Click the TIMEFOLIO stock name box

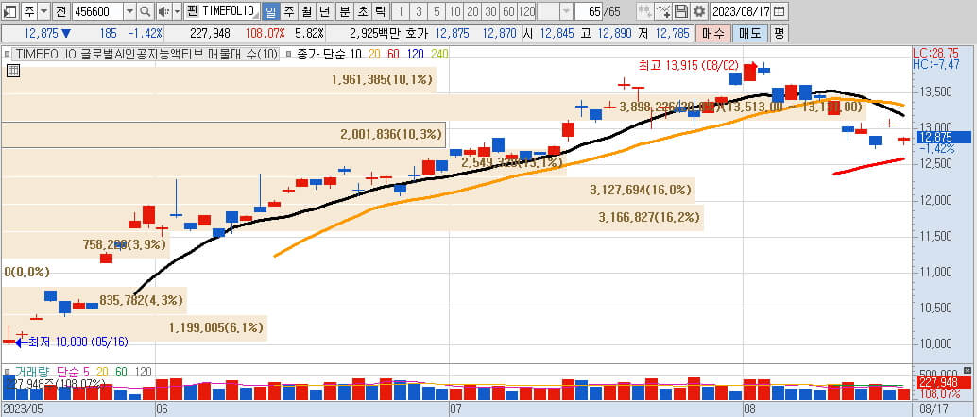222,10
